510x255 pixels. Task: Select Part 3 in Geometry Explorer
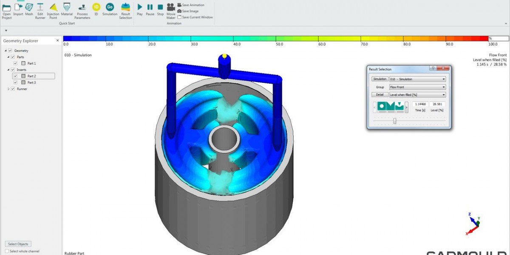31,82
